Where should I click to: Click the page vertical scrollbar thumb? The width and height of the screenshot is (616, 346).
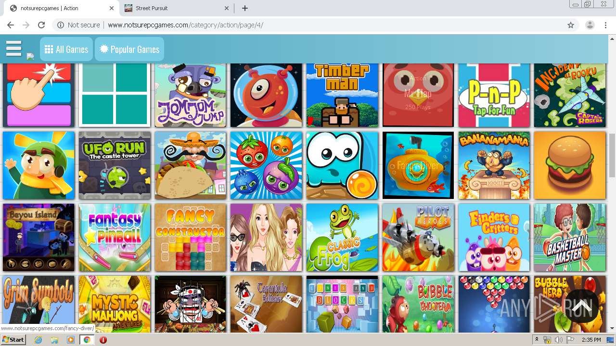(612, 155)
